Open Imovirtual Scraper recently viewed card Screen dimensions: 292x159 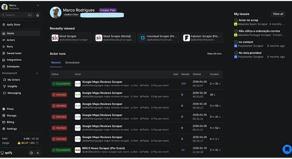coord(158,38)
